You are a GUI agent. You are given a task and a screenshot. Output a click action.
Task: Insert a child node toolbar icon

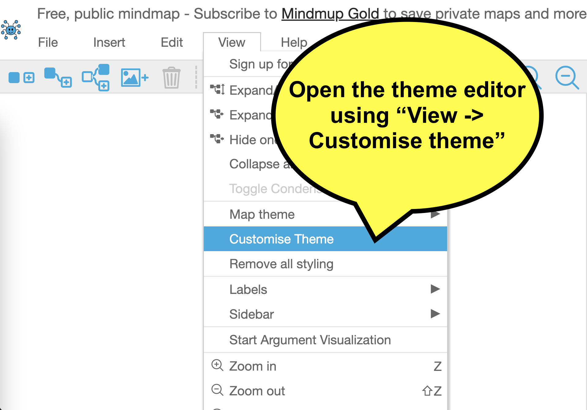tap(58, 78)
